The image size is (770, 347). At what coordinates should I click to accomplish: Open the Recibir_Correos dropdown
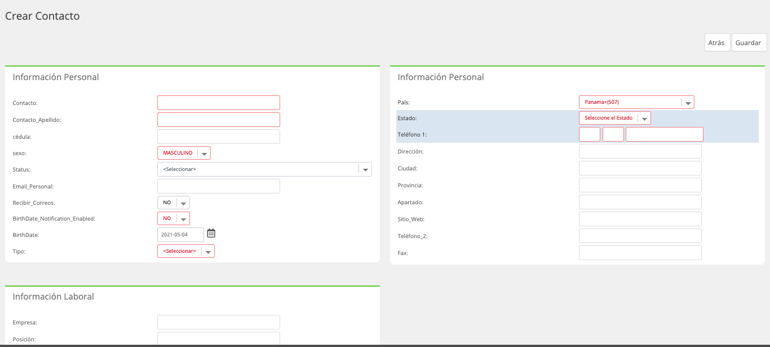click(174, 203)
